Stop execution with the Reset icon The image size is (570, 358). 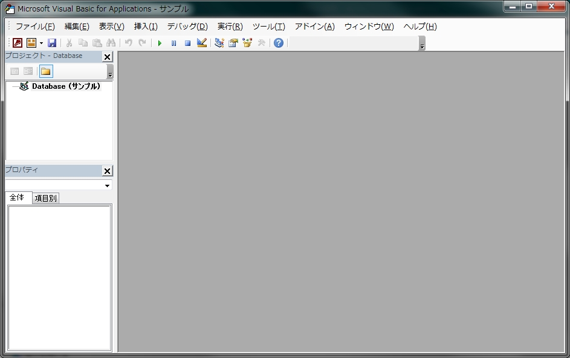tap(187, 43)
